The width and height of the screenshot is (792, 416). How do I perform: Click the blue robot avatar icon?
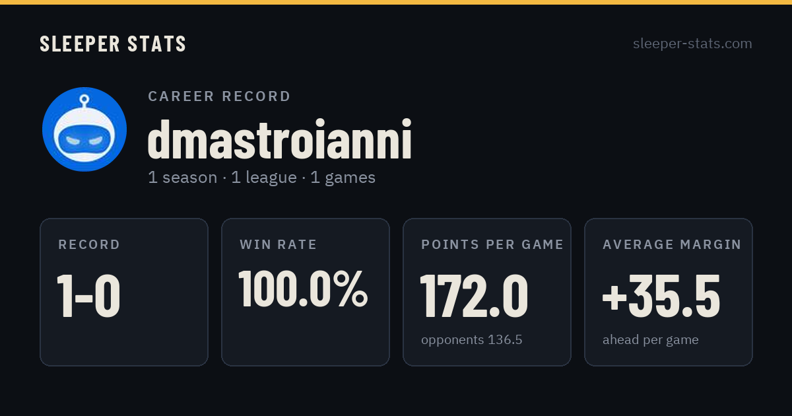[84, 129]
